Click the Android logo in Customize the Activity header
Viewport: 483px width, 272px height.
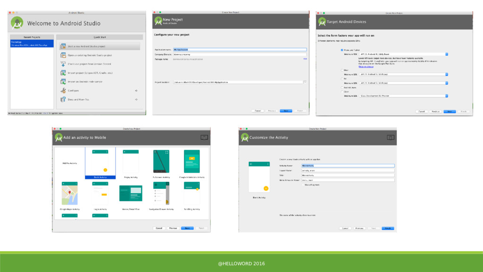[245, 137]
